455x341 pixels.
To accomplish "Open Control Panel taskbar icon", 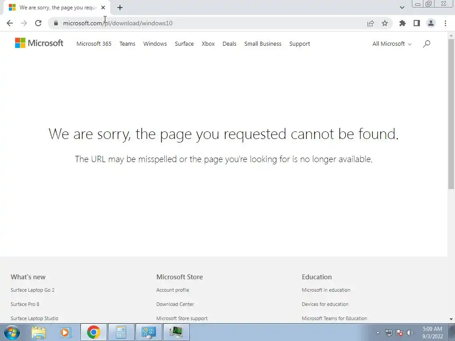I will click(148, 332).
